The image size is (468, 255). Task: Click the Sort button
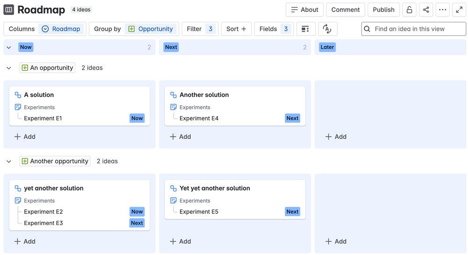click(236, 29)
